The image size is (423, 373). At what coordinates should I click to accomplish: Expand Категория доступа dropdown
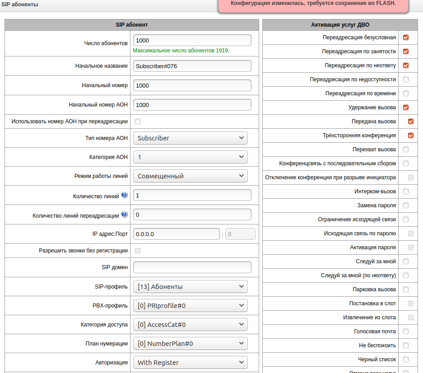click(x=191, y=325)
